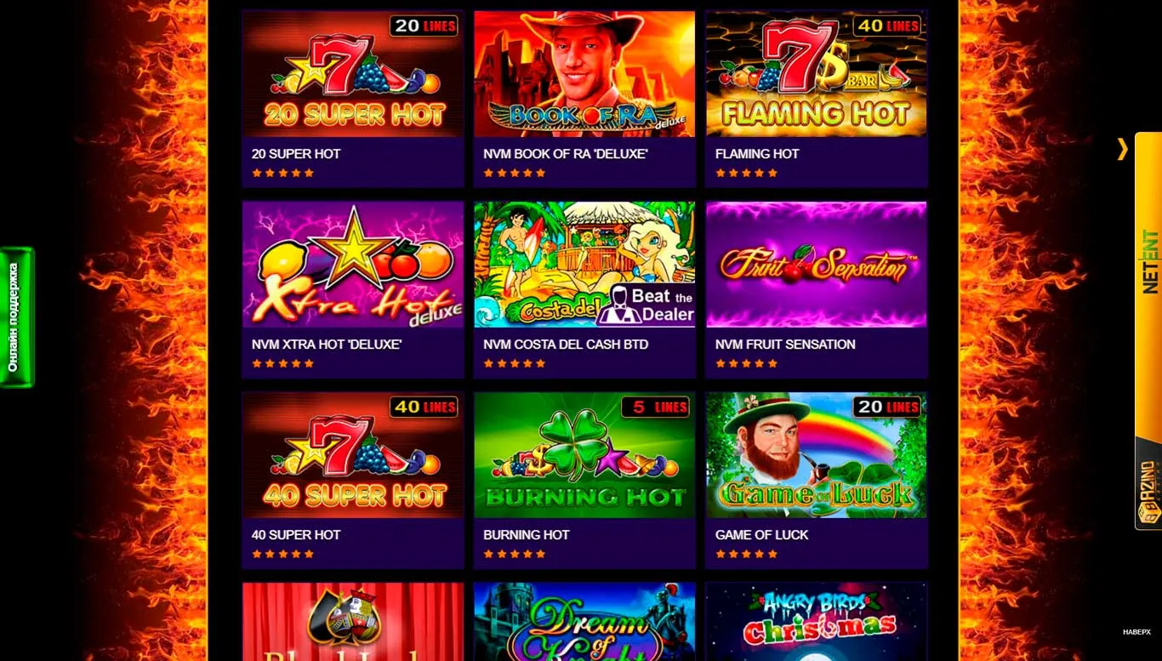Open the 20 Super Hot game thumbnail

coord(353,74)
